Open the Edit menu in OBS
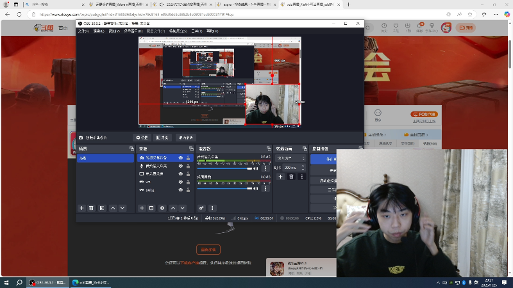Screen dimensions: 513x288 pos(99,31)
